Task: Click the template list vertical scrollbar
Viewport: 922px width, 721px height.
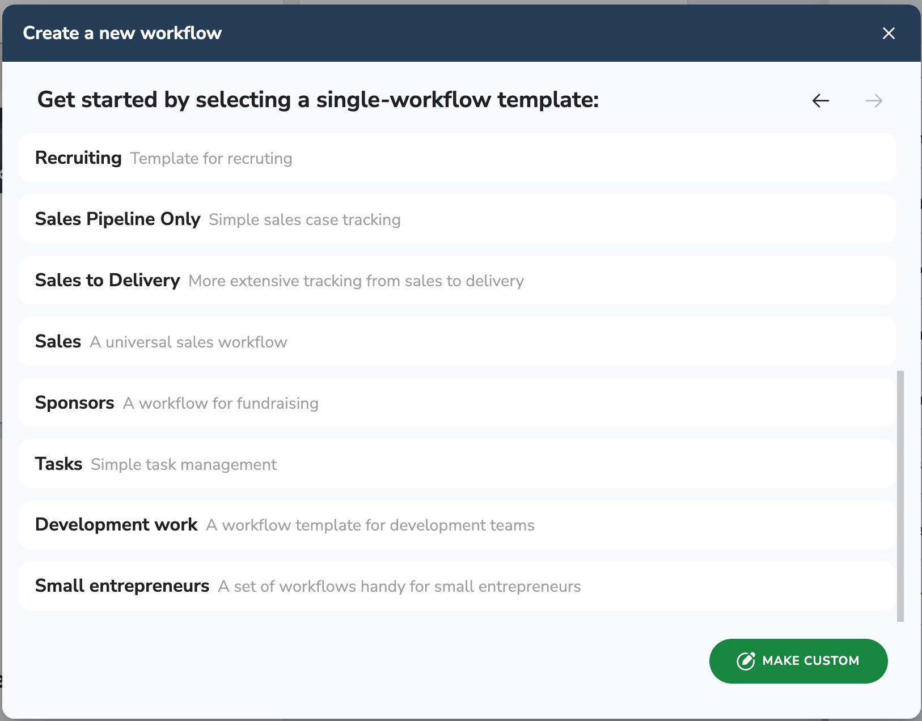Action: [900, 496]
